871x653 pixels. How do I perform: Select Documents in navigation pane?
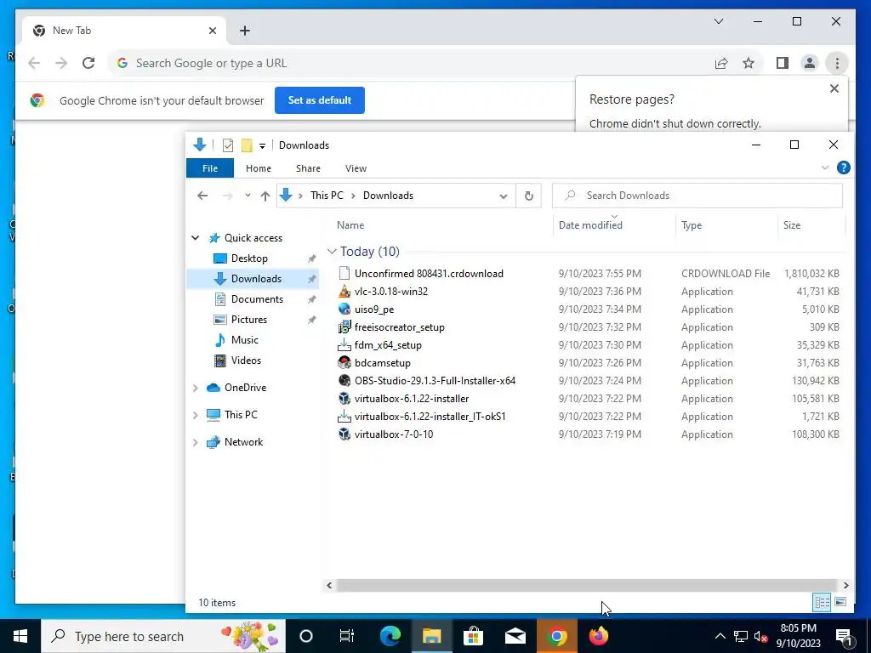pyautogui.click(x=257, y=299)
